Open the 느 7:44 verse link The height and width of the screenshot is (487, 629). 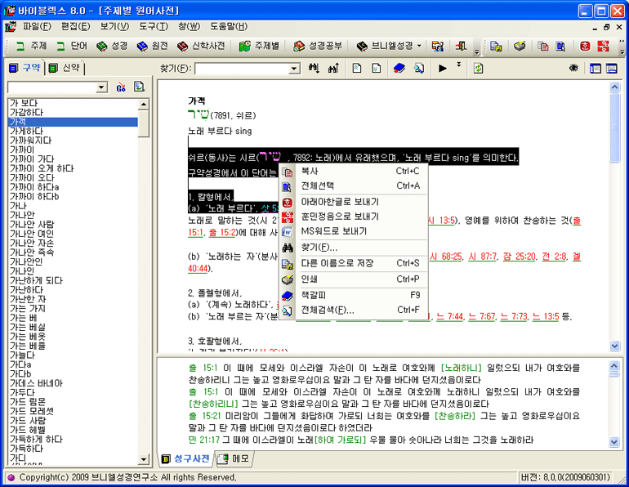pyautogui.click(x=449, y=316)
